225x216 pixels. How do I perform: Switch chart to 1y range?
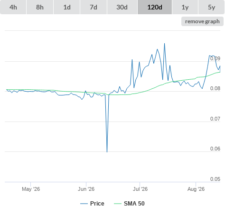185,7
